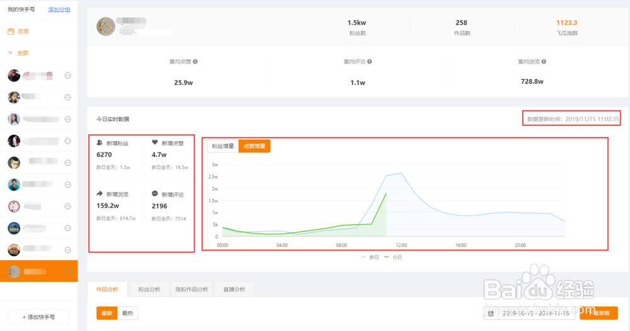
Task: Open more options for first sidebar account
Action: [67, 76]
